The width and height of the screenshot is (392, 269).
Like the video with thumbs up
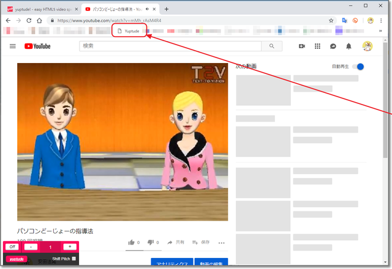pos(131,243)
